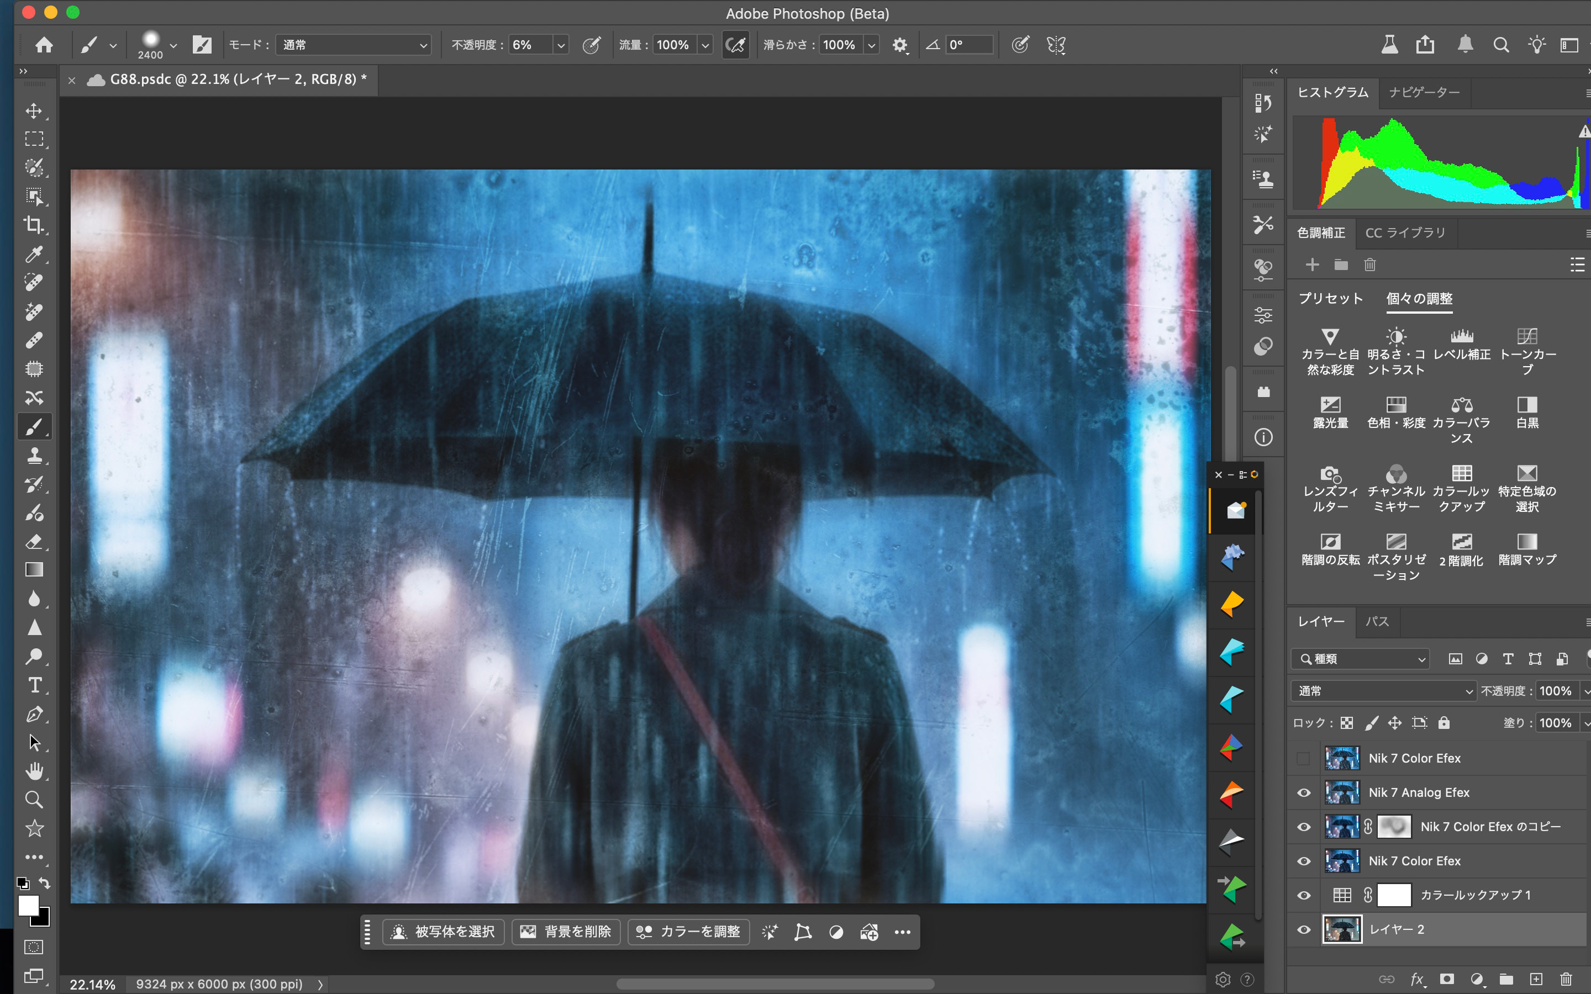1591x994 pixels.
Task: Select the Eraser tool
Action: click(34, 541)
